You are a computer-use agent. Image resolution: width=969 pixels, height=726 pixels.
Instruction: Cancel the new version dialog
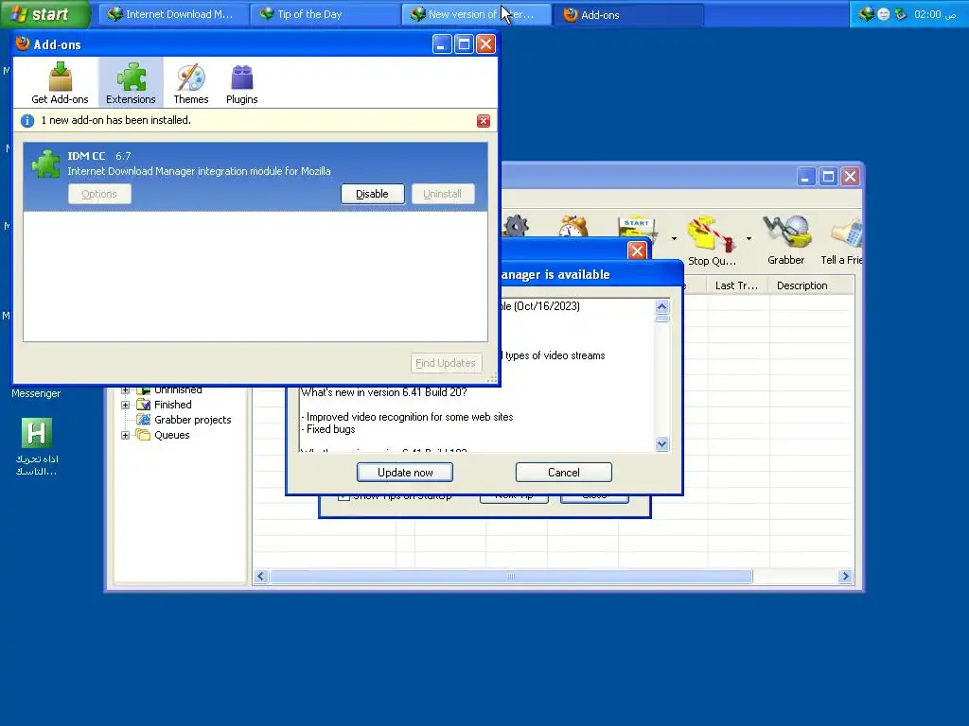click(x=564, y=473)
